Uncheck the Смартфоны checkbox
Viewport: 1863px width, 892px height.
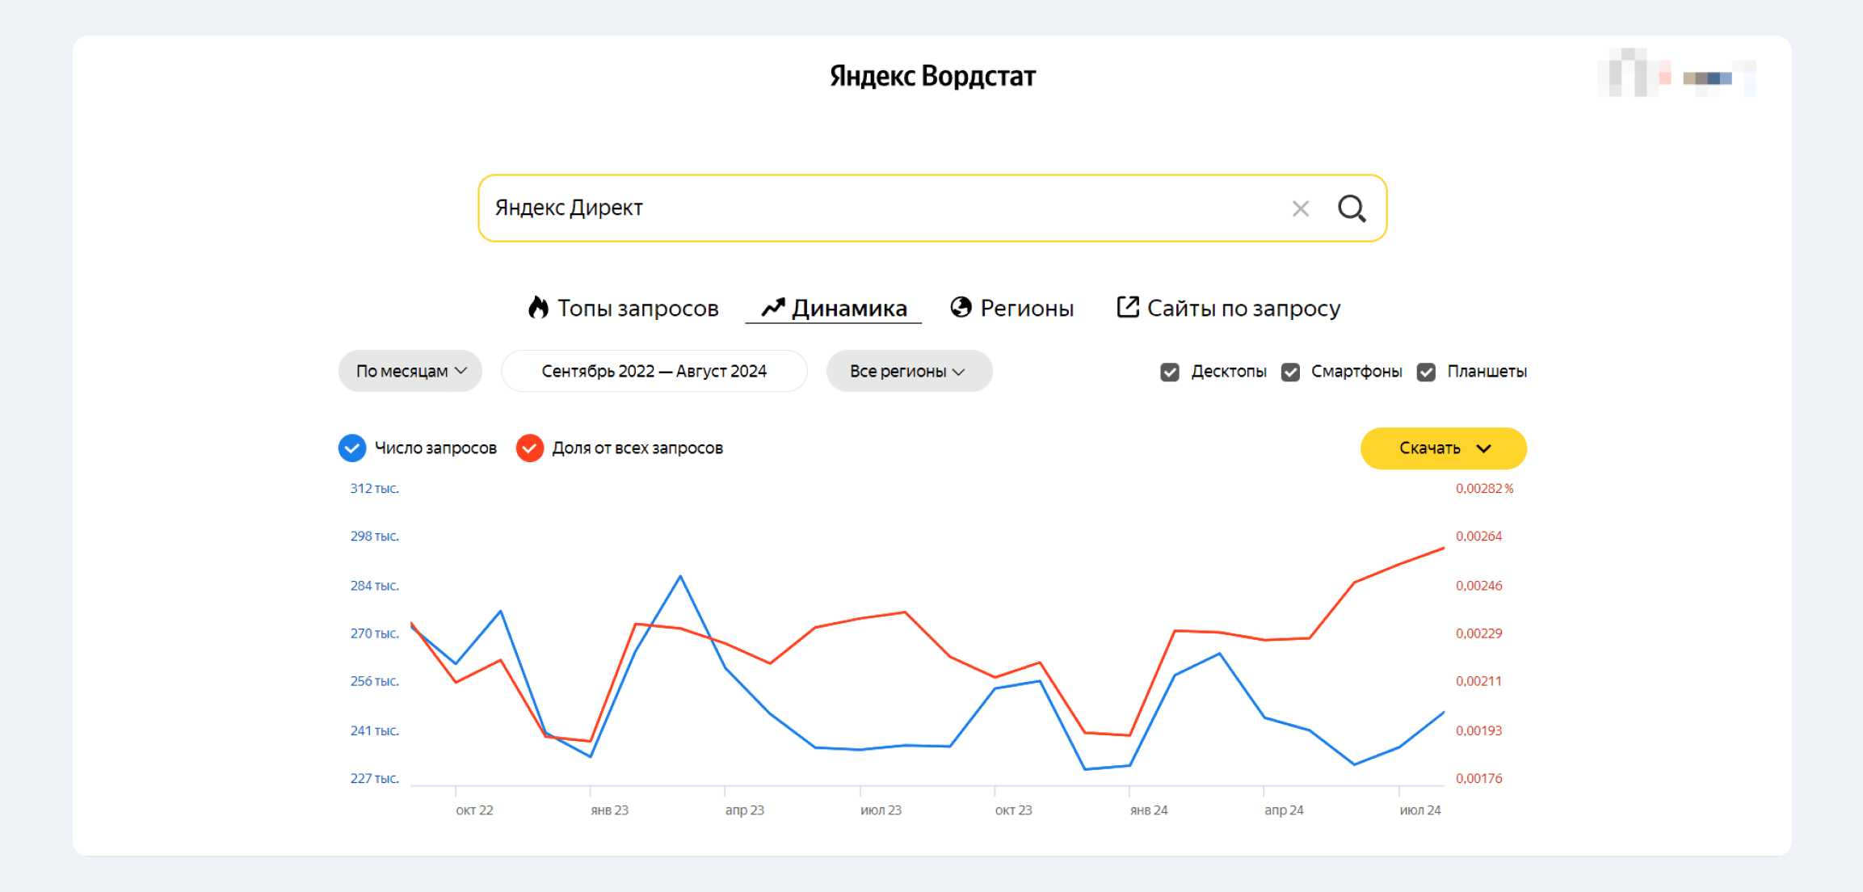click(1290, 372)
